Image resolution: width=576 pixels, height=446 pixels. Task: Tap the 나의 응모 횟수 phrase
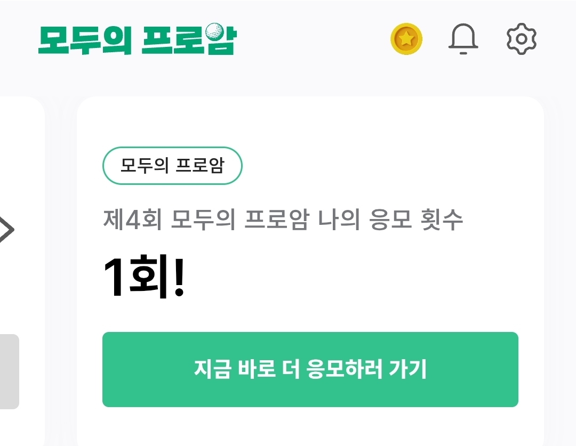coord(390,221)
